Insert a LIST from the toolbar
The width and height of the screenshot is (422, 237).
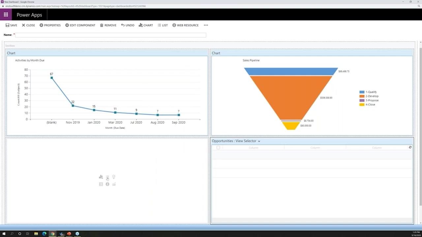163,25
